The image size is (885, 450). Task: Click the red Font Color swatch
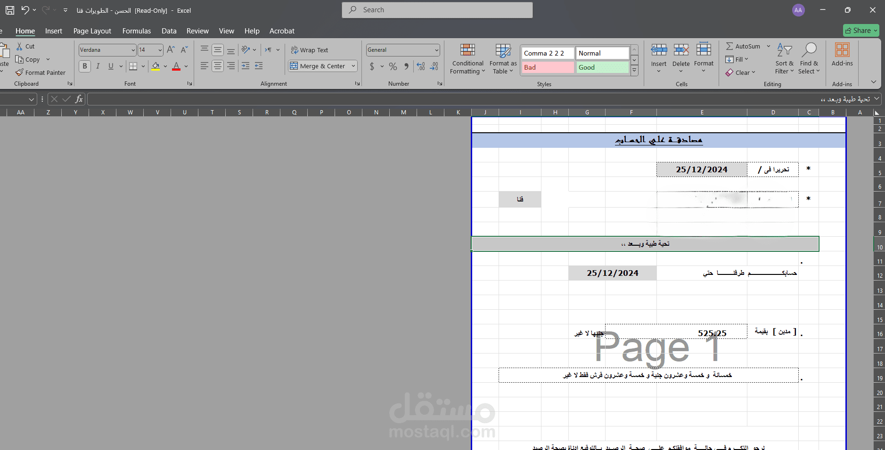click(176, 66)
